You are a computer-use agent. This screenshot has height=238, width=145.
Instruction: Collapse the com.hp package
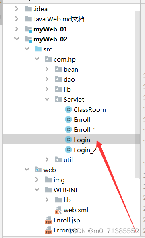coord(37,59)
